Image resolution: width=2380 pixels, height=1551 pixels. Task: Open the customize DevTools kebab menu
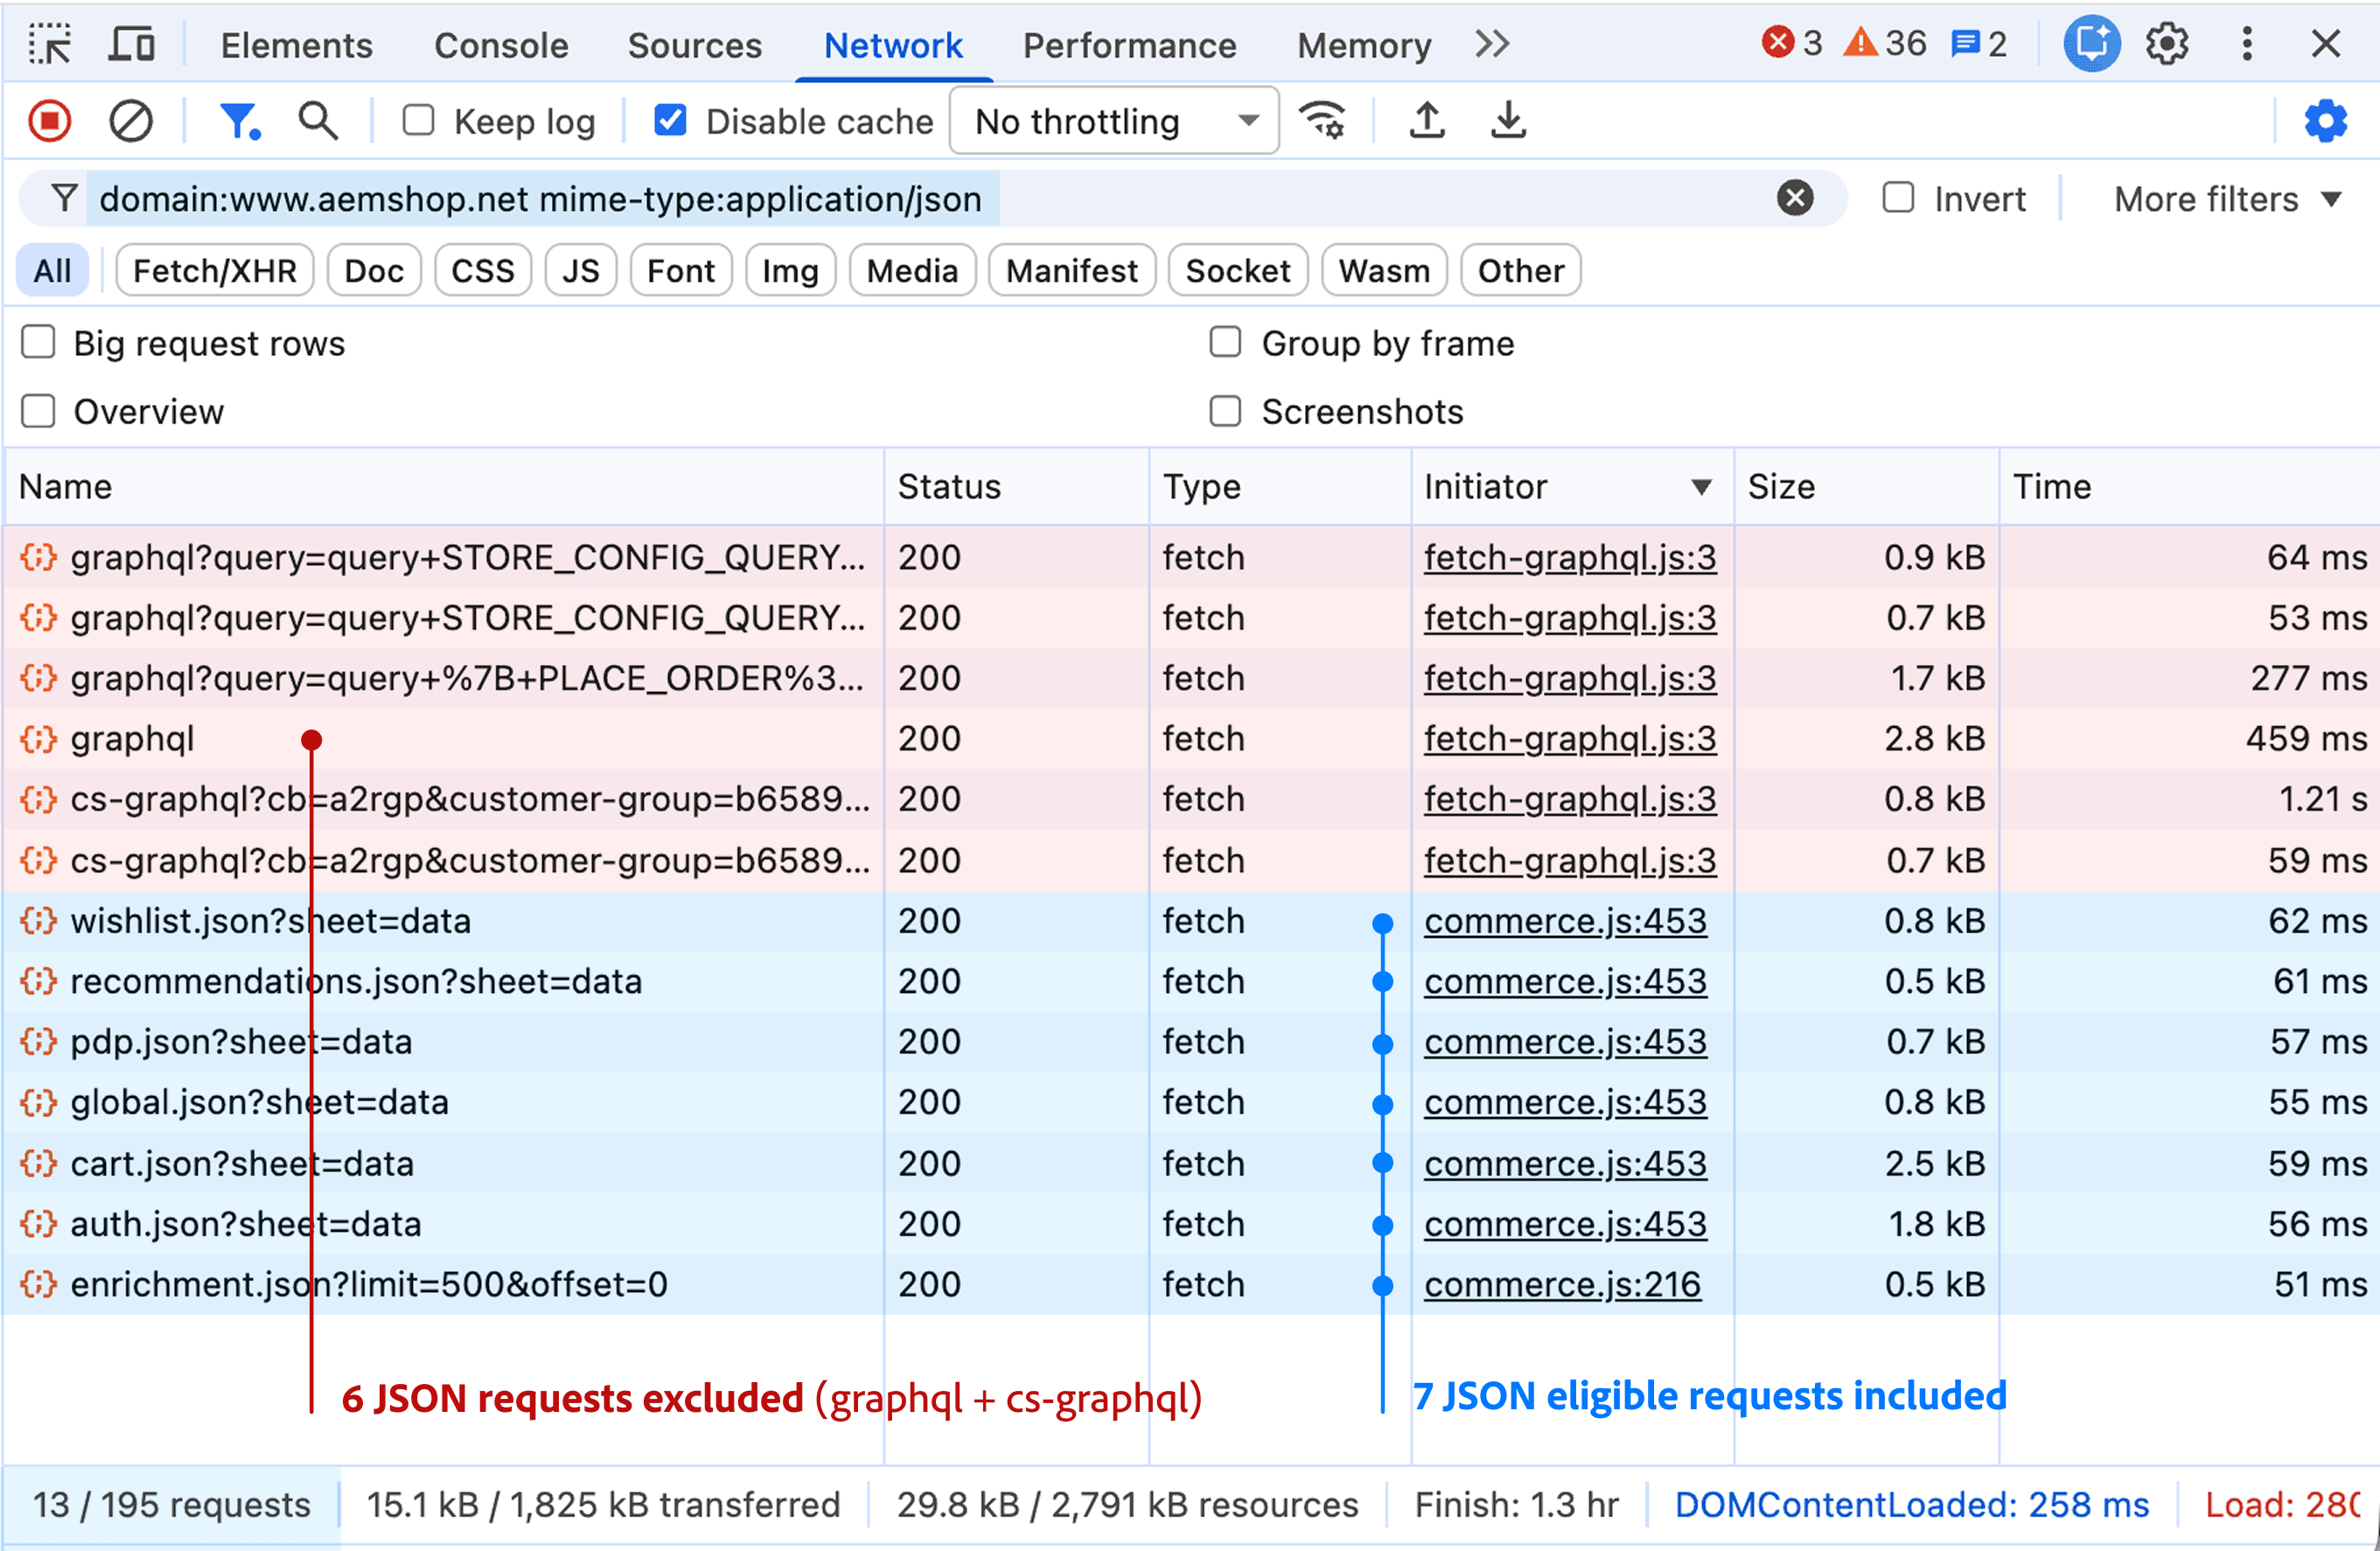pos(2247,45)
